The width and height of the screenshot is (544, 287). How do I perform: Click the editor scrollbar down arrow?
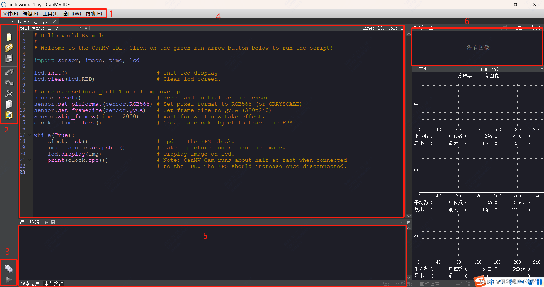(x=408, y=216)
